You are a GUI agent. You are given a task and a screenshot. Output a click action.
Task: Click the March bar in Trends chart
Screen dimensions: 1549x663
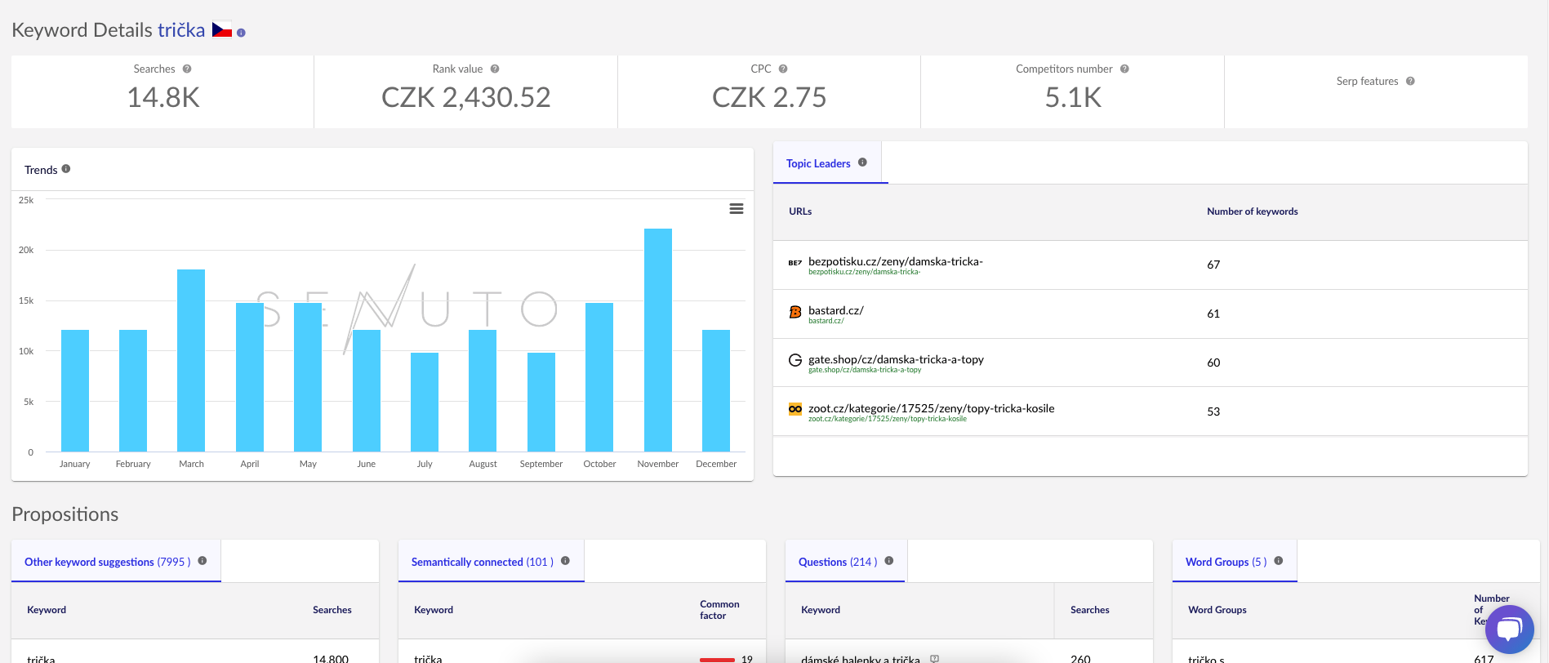click(x=191, y=360)
